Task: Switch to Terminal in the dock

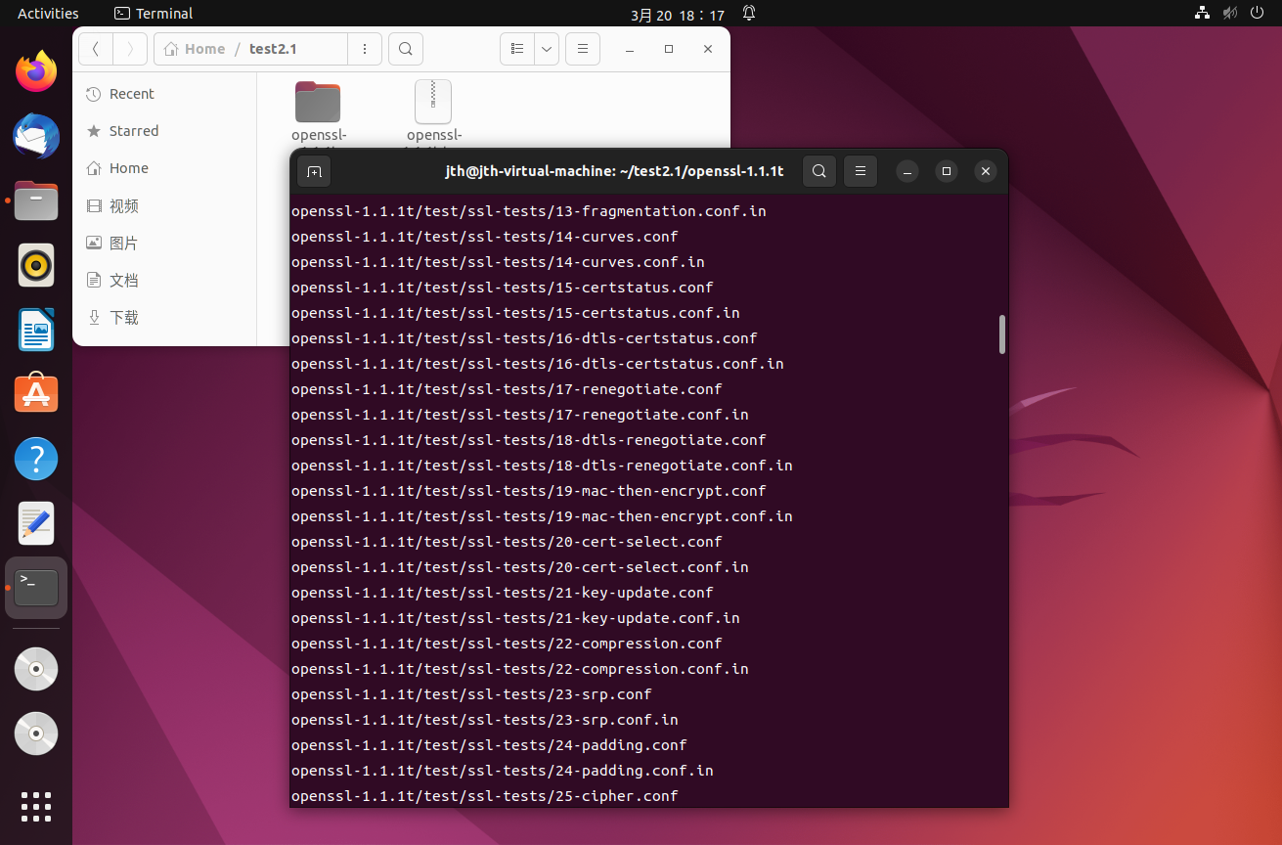Action: click(36, 588)
